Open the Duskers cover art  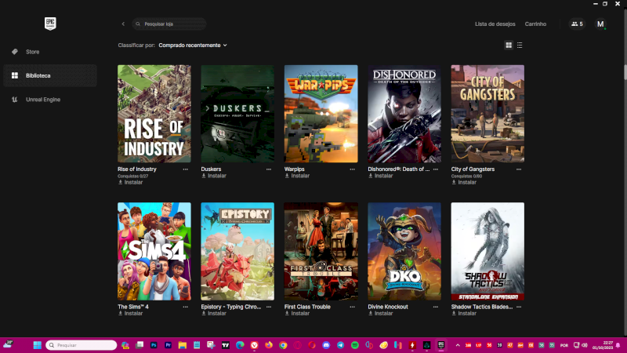[237, 114]
